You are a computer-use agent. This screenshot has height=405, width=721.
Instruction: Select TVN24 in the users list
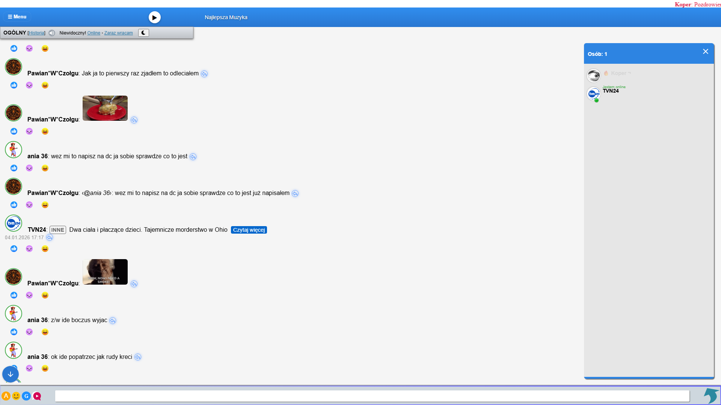[x=611, y=91]
